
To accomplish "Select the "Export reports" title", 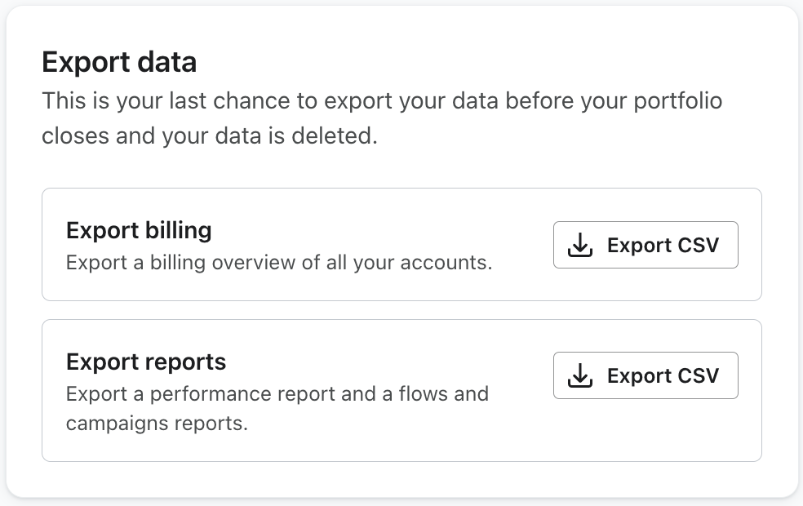I will (146, 361).
